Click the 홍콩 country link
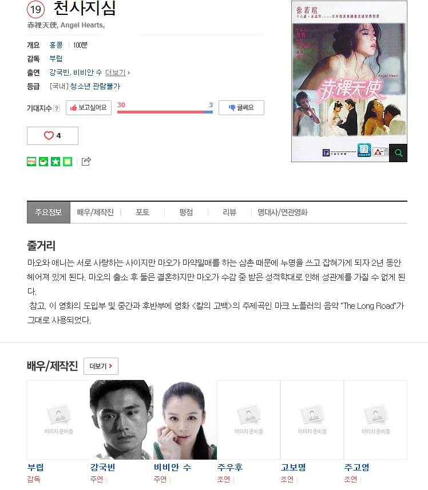Viewport: 428px width, 490px height. click(56, 45)
